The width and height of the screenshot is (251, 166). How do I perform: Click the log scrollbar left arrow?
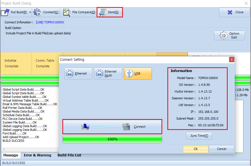click(4, 149)
